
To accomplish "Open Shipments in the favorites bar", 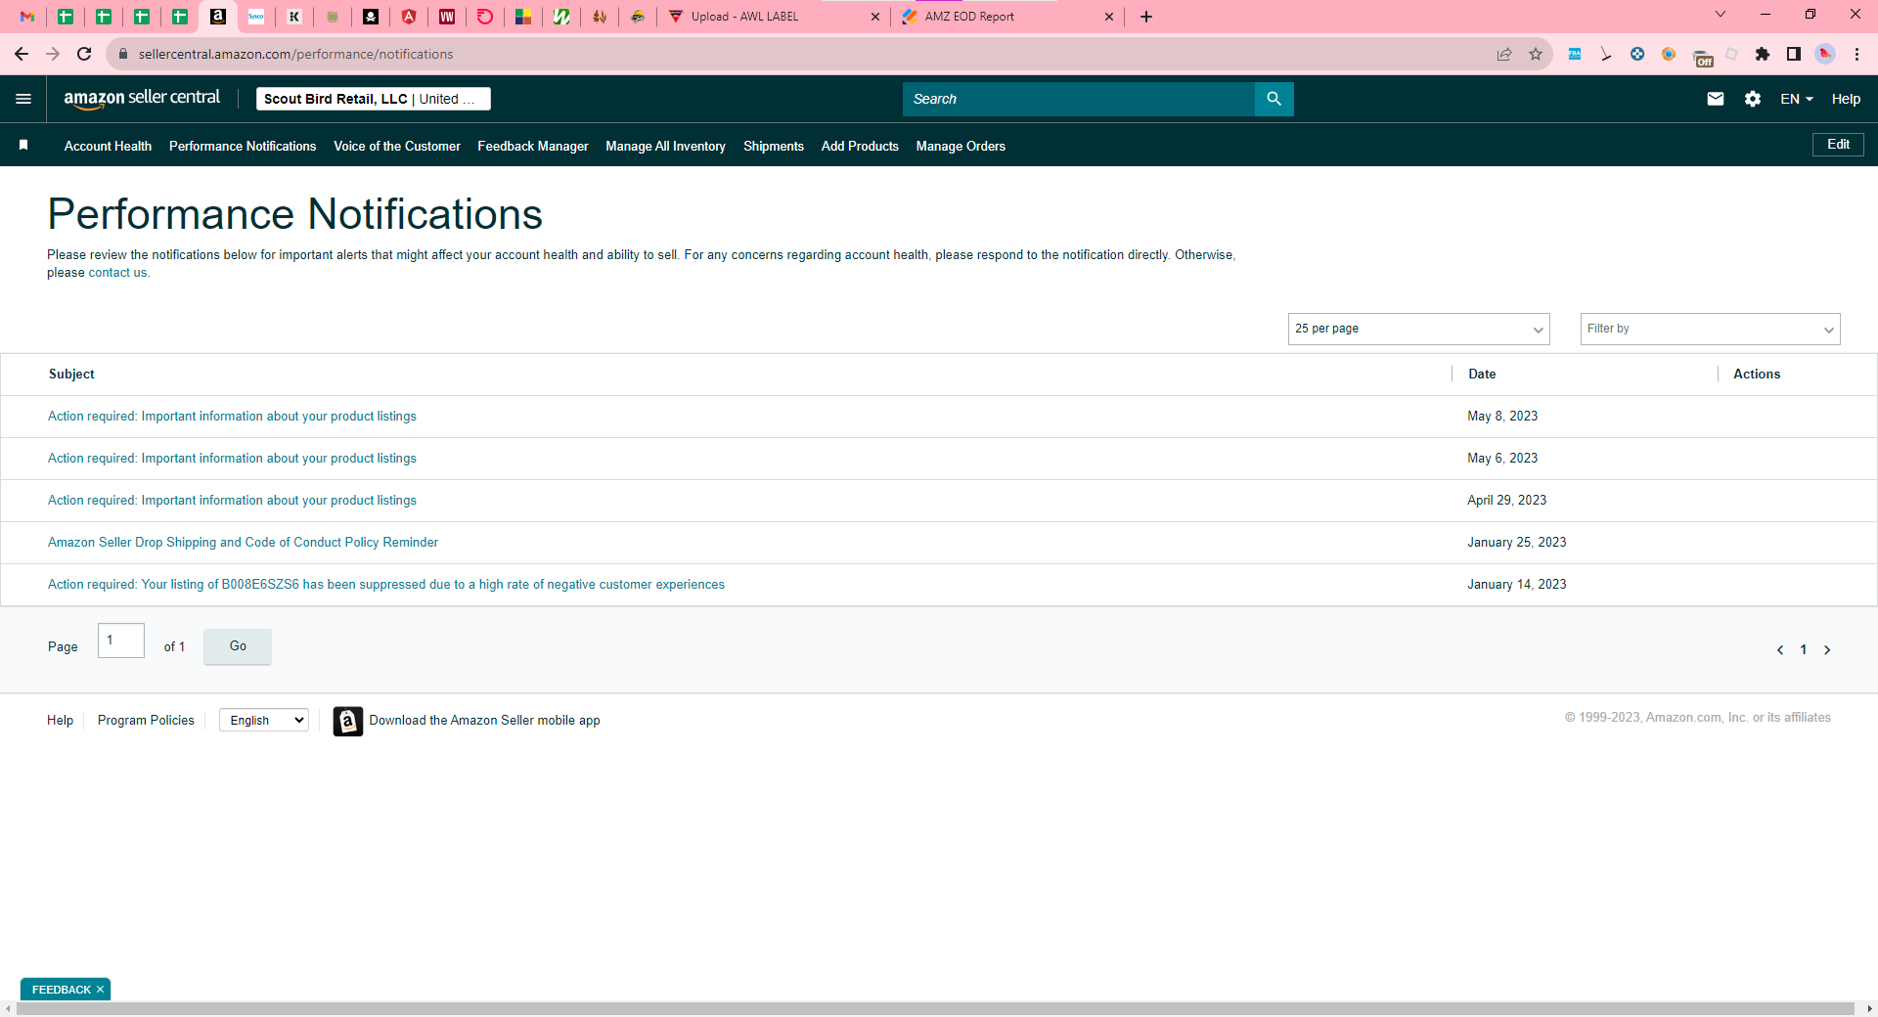I will 774,146.
